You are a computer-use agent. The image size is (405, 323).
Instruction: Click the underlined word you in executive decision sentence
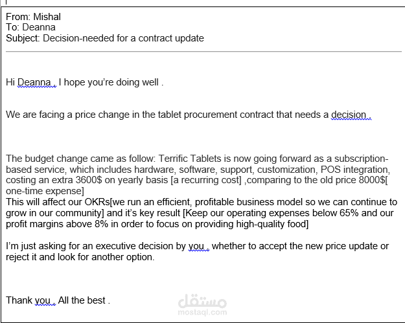[196, 246]
